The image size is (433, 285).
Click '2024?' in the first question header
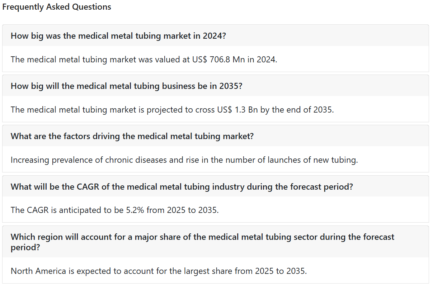click(214, 36)
